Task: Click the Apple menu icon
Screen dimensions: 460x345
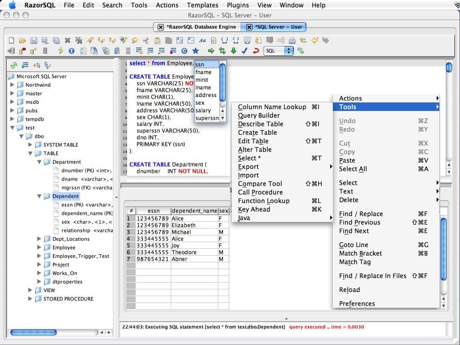Action: point(12,5)
